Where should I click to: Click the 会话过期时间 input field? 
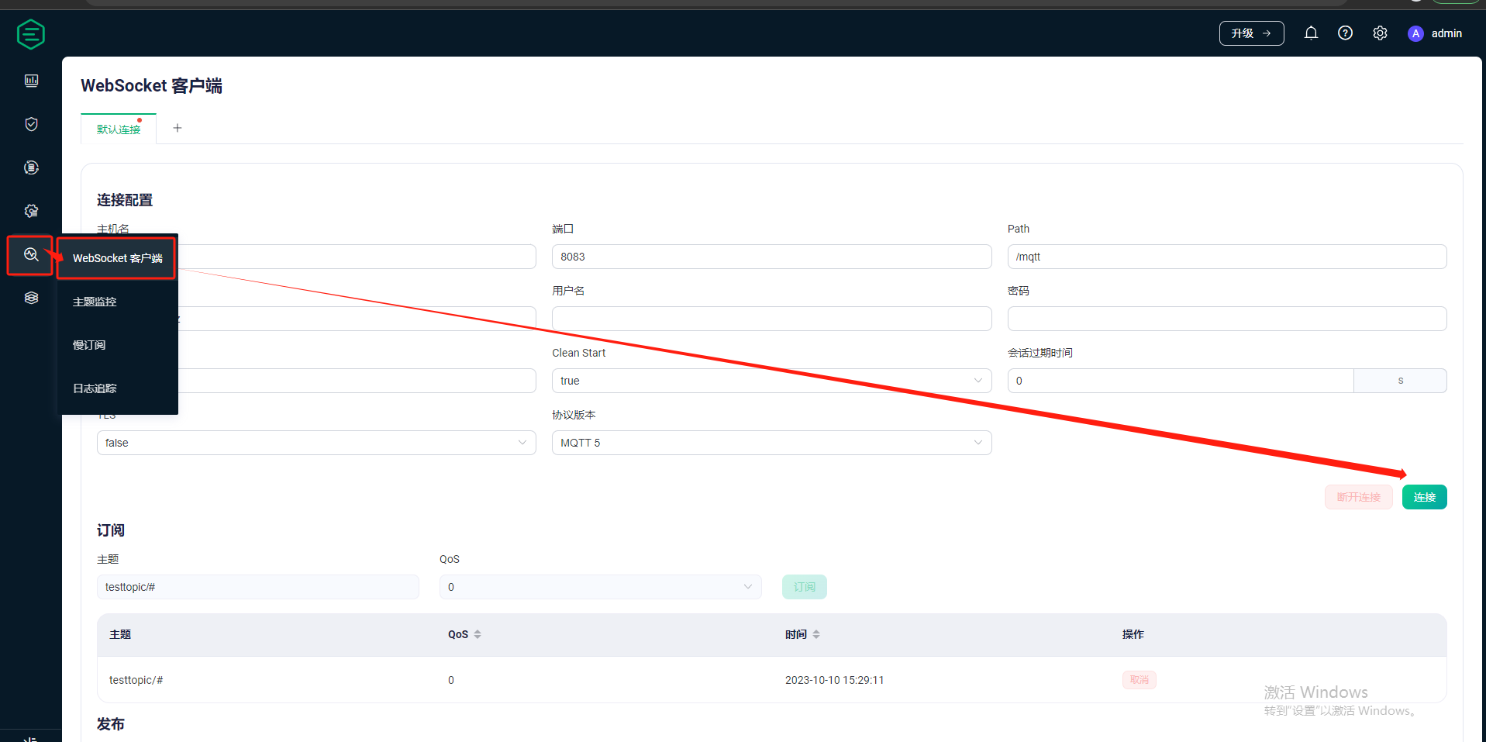(1180, 381)
